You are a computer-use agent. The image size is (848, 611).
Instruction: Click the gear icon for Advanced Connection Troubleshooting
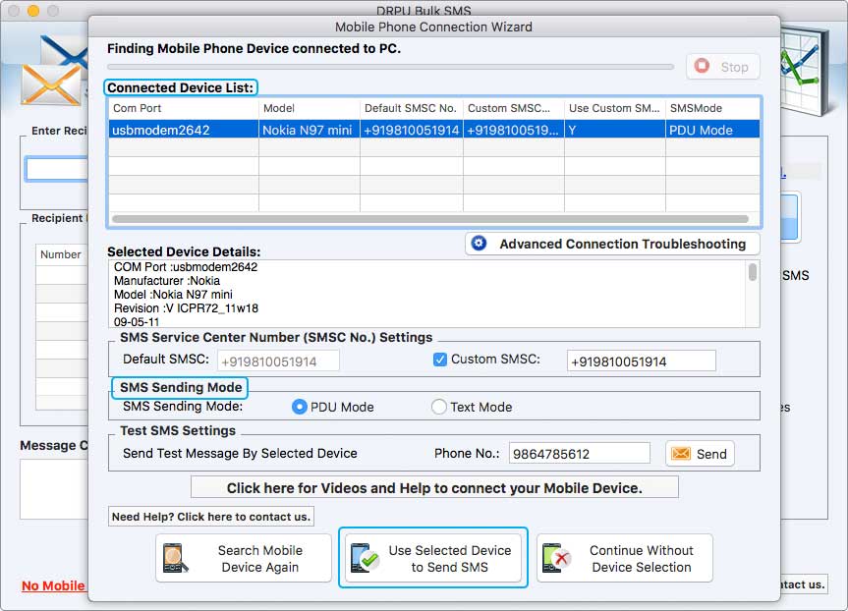coord(479,244)
